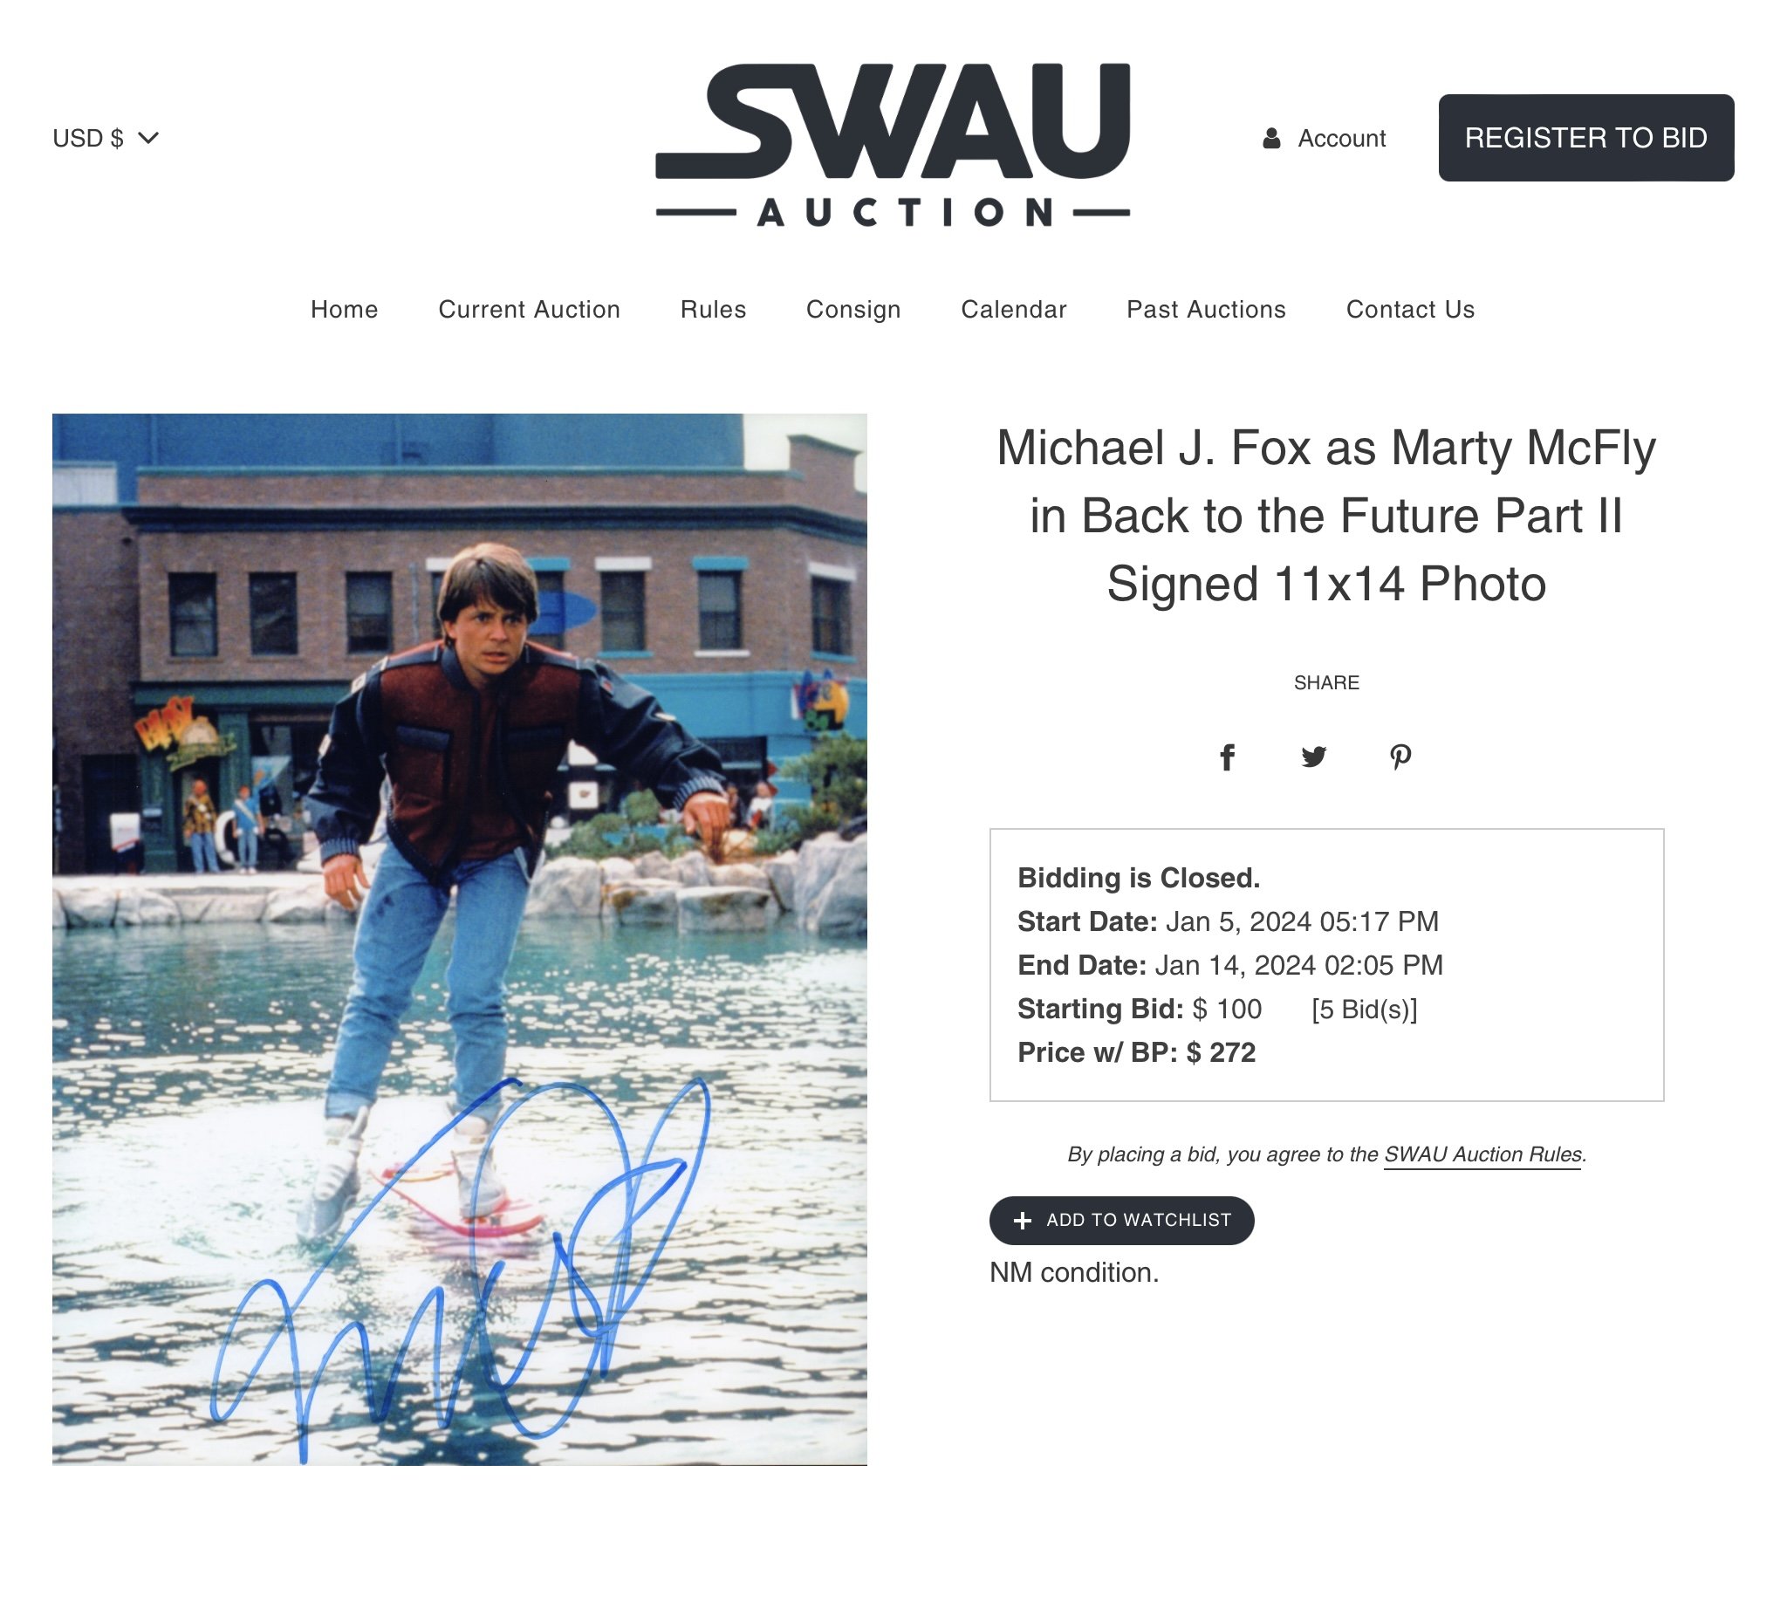The image size is (1787, 1609).
Task: Enlarge the signed Marty McFly photo
Action: 459,939
